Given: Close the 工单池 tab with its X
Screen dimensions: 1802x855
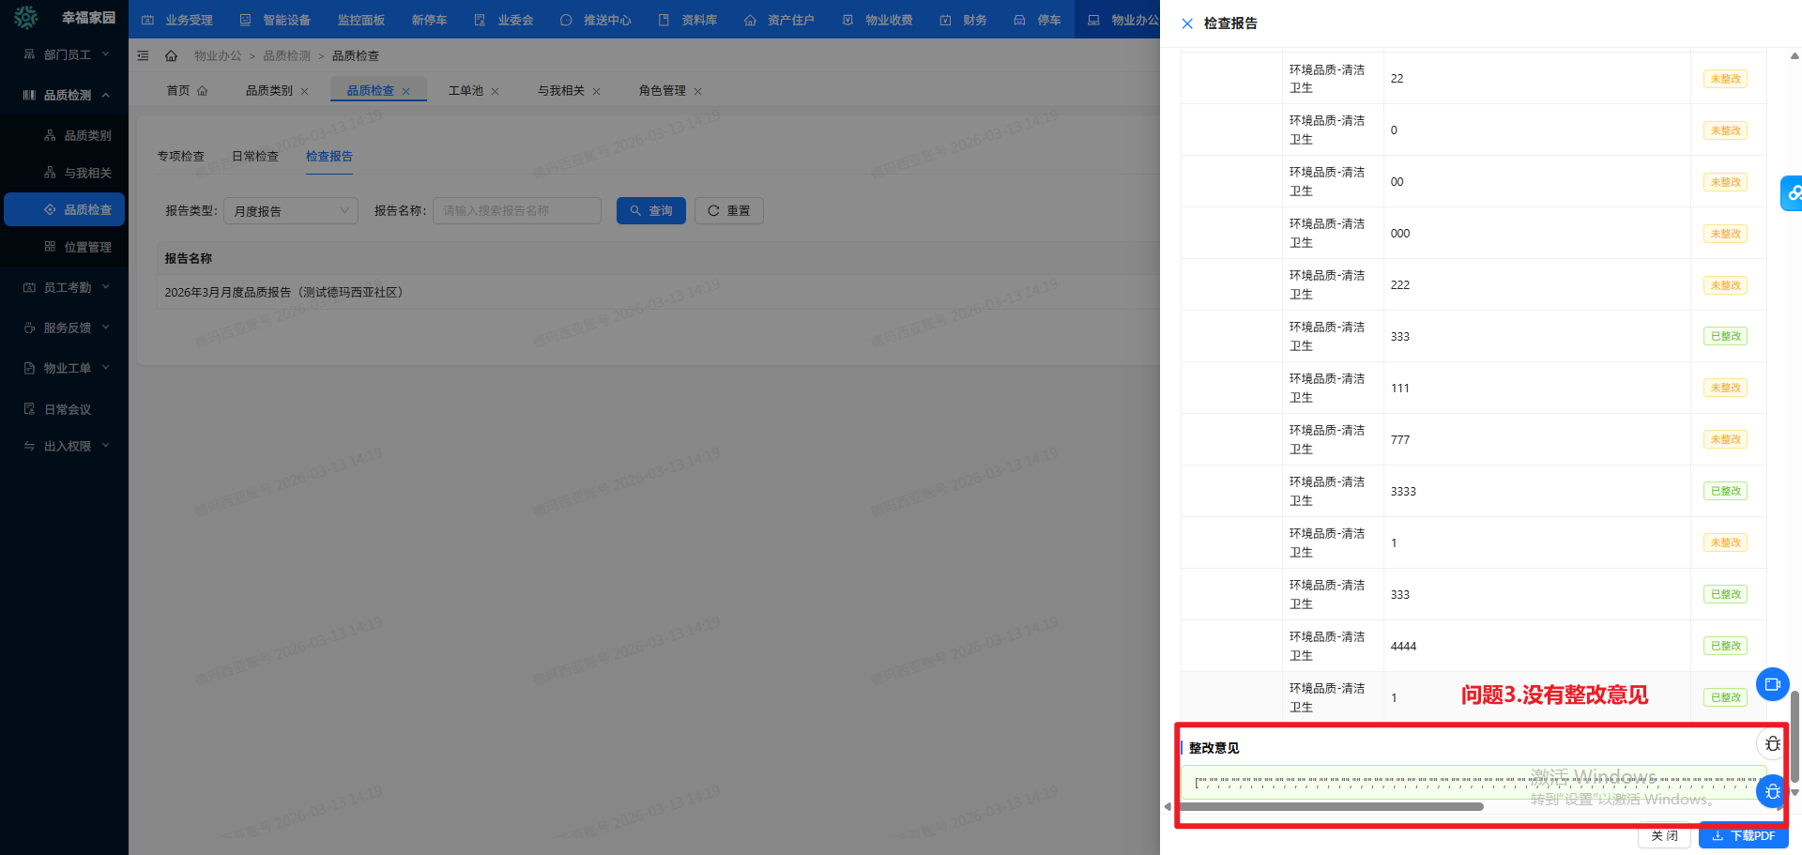Looking at the screenshot, I should [496, 92].
